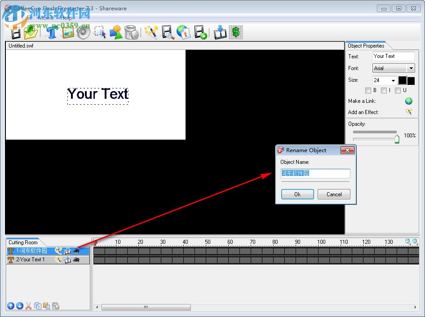The width and height of the screenshot is (425, 317).
Task: Click the new movie filmstrip toolbar icon
Action: click(x=15, y=33)
